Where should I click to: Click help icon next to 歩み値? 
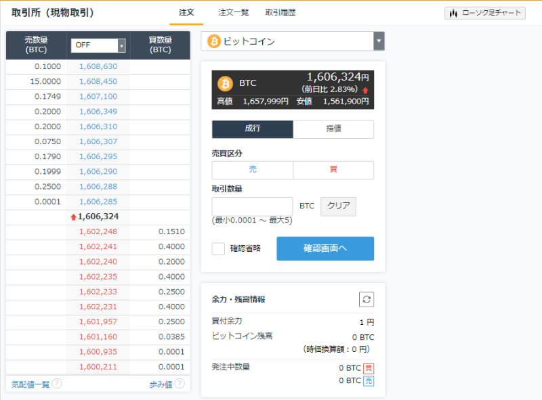point(180,384)
